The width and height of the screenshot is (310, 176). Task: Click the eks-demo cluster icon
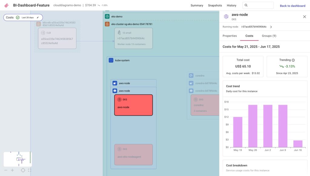click(107, 16)
